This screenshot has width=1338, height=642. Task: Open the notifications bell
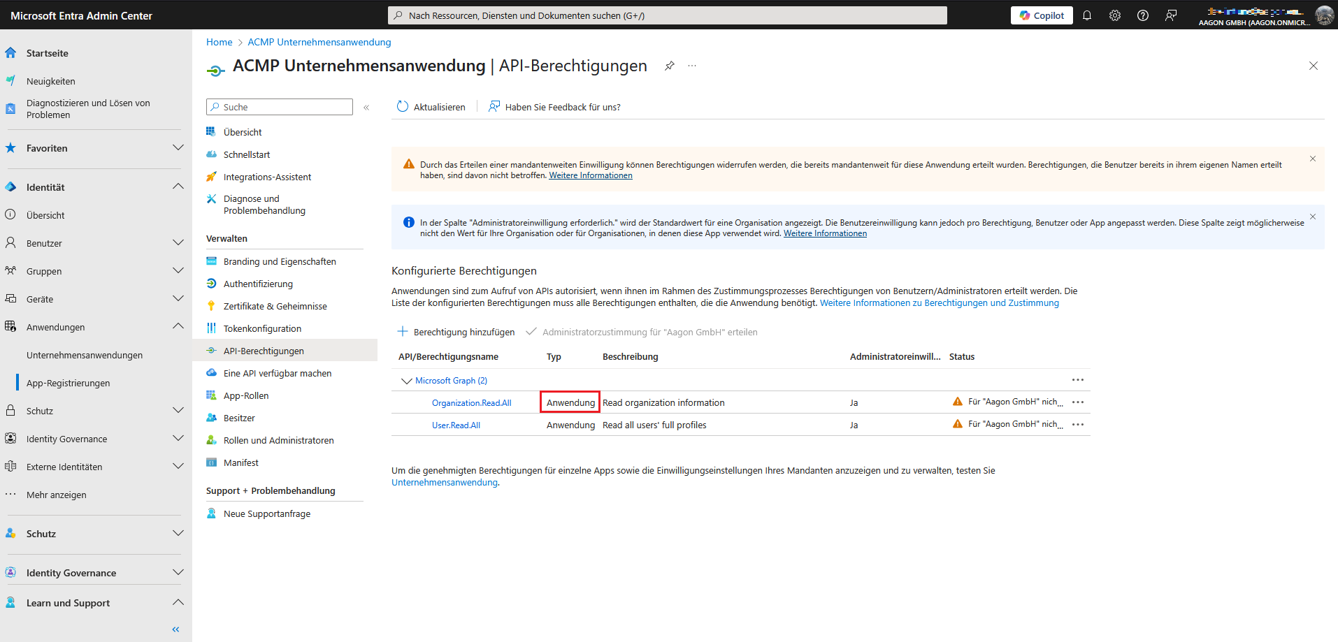(x=1086, y=15)
